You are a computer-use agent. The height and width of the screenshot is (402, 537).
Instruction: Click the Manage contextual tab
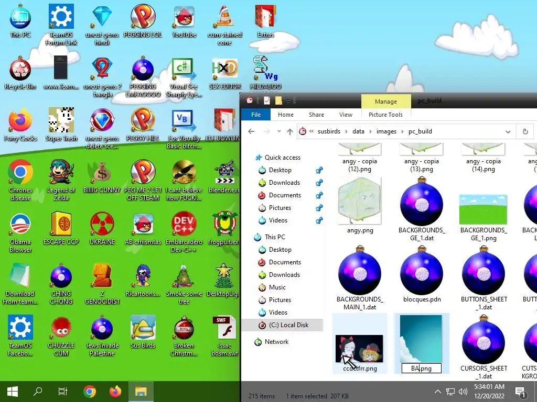click(x=385, y=102)
